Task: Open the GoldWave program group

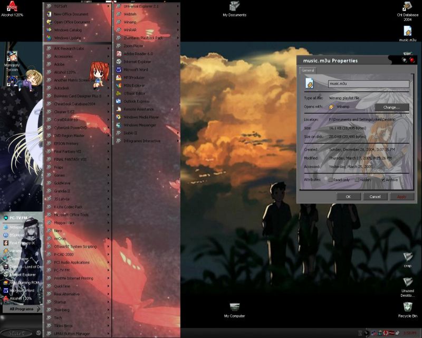Action: 78,183
